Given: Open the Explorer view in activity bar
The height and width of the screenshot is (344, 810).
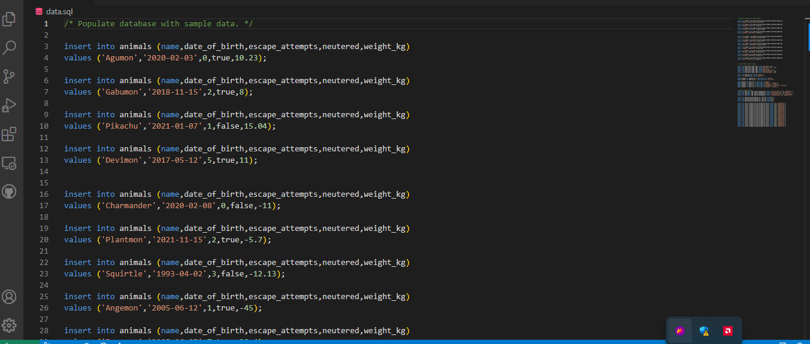Looking at the screenshot, I should (x=9, y=19).
